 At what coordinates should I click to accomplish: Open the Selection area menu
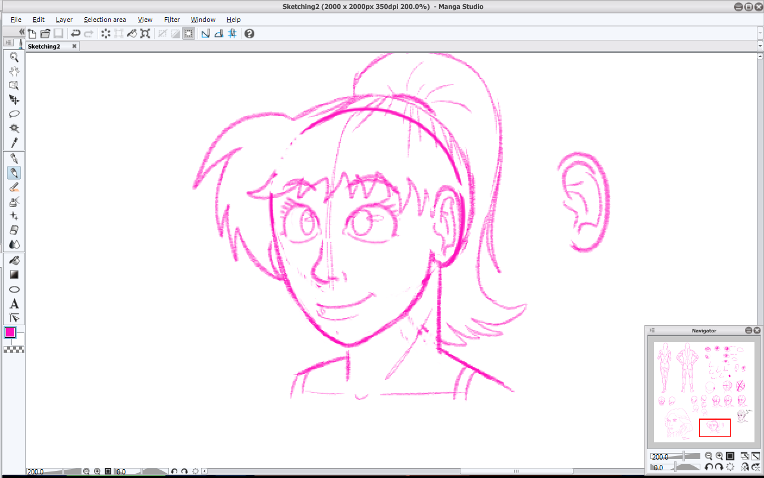coord(105,20)
